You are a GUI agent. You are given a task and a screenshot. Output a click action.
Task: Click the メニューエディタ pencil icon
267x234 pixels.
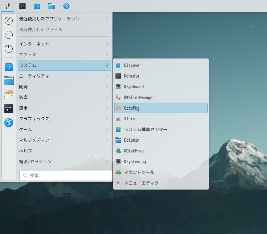coord(118,183)
